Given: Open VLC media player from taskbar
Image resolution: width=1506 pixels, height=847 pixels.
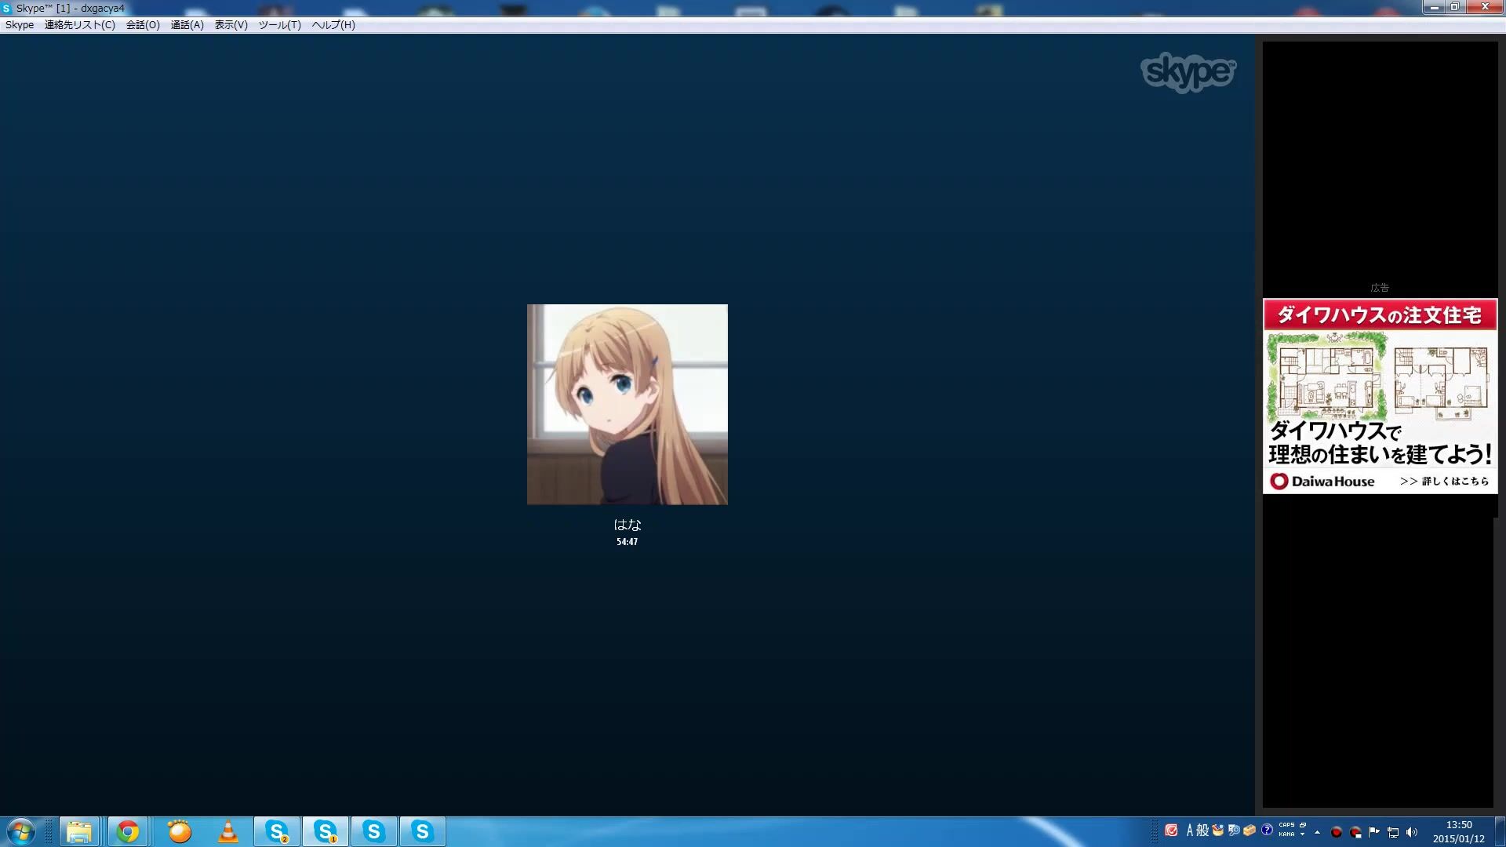Looking at the screenshot, I should (x=228, y=831).
